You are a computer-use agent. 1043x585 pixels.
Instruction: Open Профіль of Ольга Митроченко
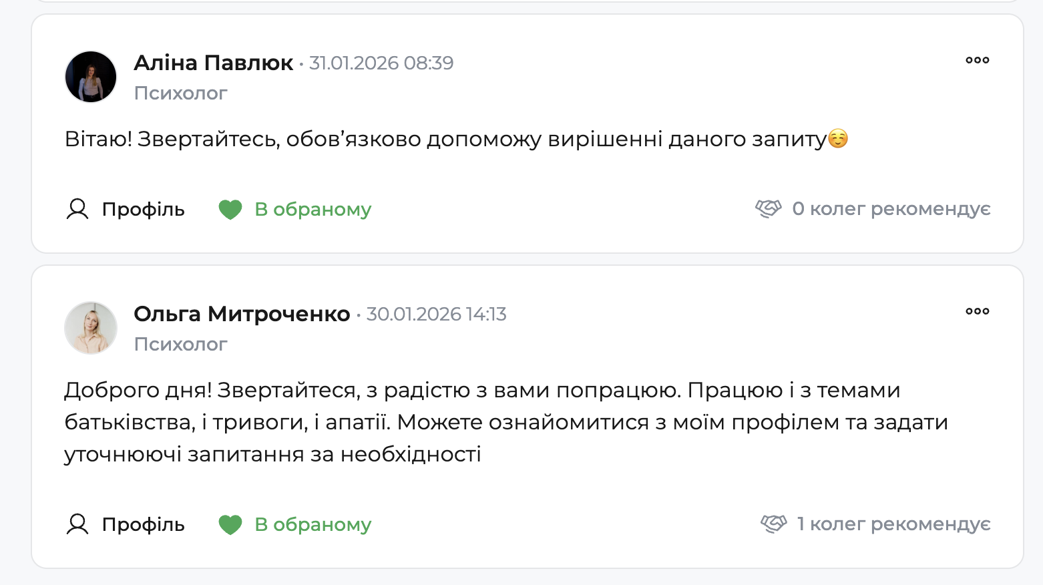(143, 524)
